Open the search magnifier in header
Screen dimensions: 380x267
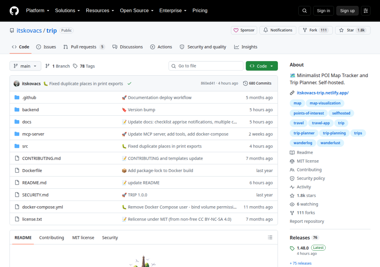click(x=304, y=11)
